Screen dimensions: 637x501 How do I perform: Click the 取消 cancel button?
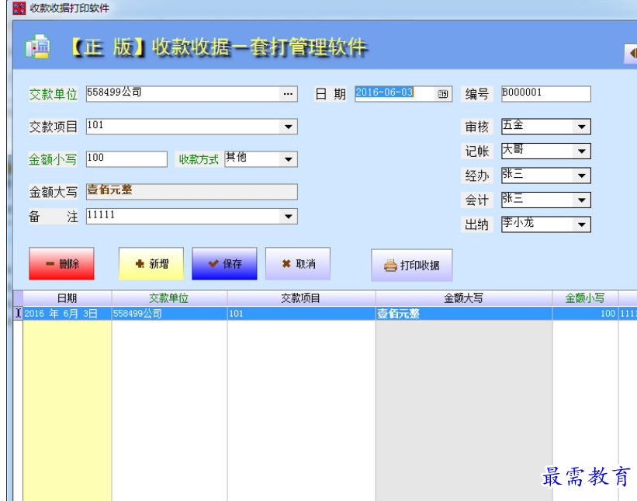tap(297, 264)
